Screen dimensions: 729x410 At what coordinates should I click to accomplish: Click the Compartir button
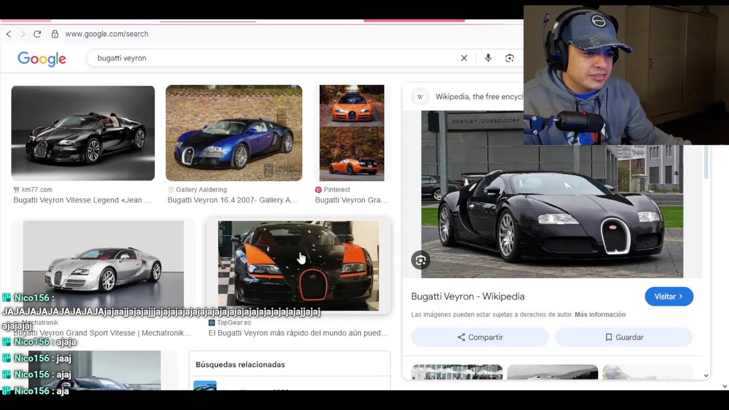click(x=480, y=337)
